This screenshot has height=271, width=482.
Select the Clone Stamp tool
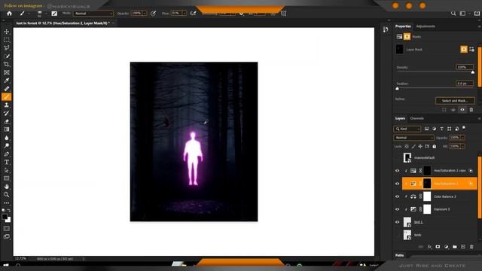(7, 105)
